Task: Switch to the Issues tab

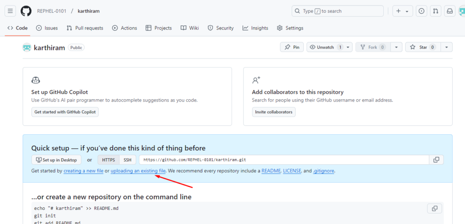Action: [x=47, y=28]
